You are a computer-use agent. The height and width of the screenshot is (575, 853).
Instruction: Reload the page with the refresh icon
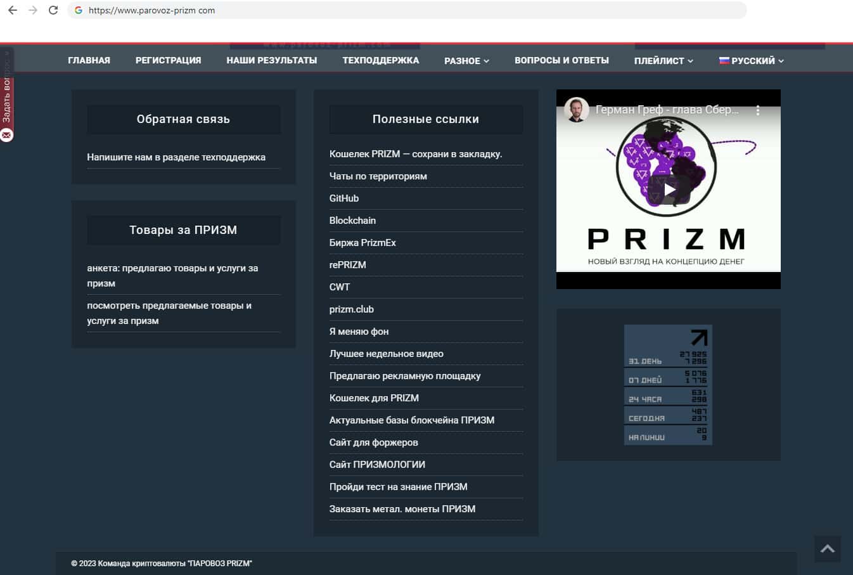53,10
